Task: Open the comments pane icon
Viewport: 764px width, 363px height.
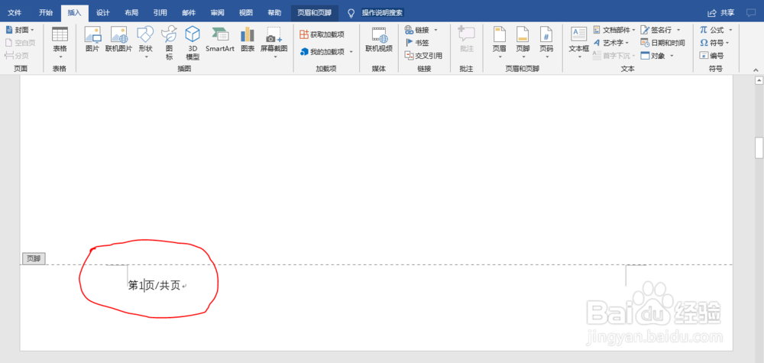Action: [x=751, y=13]
